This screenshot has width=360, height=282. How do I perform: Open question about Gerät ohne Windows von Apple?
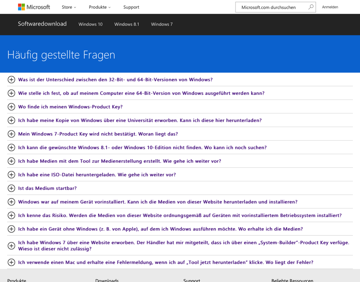click(x=160, y=229)
